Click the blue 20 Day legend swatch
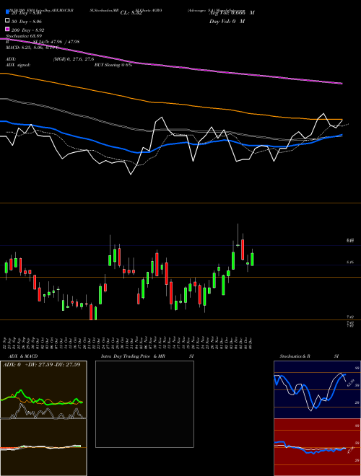This screenshot has width=361, height=476. coord(7,13)
